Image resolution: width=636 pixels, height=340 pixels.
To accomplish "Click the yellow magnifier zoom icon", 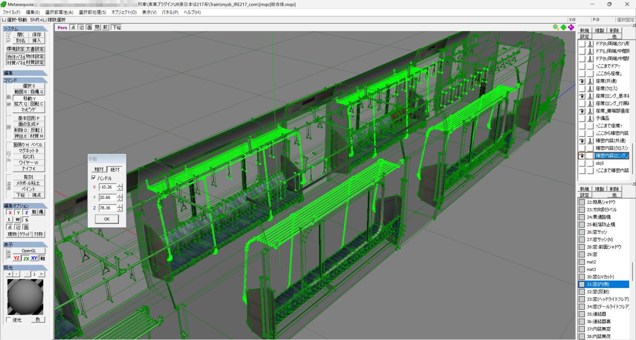I will tap(556, 27).
